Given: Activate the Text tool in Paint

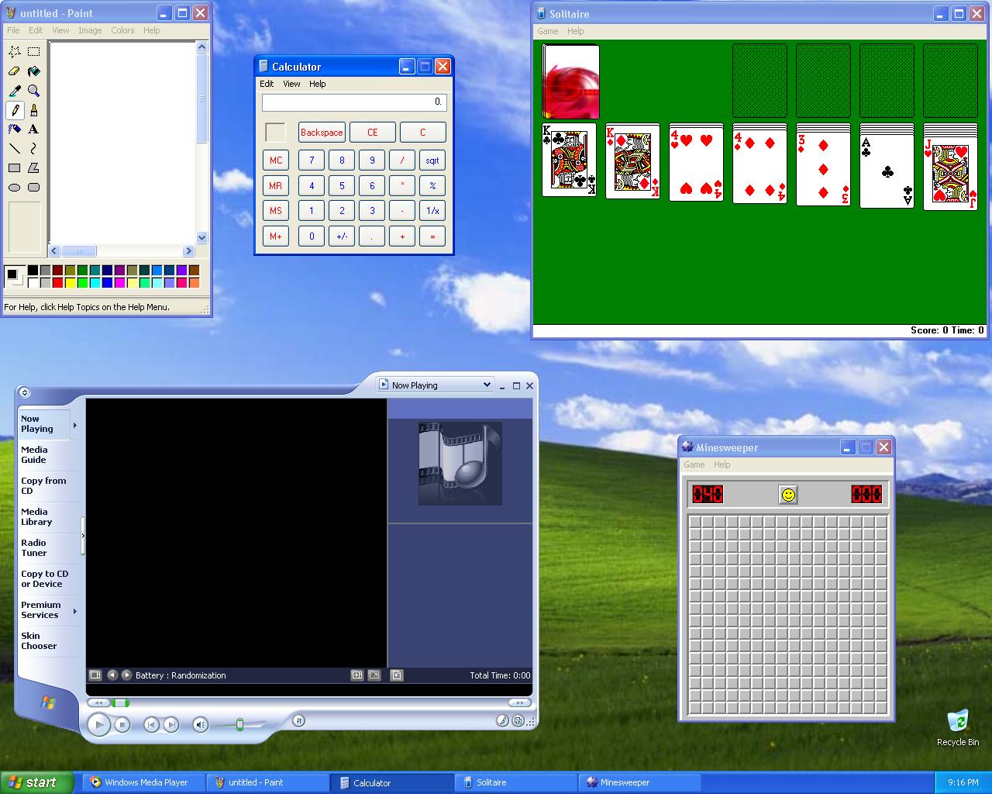Looking at the screenshot, I should coord(33,129).
